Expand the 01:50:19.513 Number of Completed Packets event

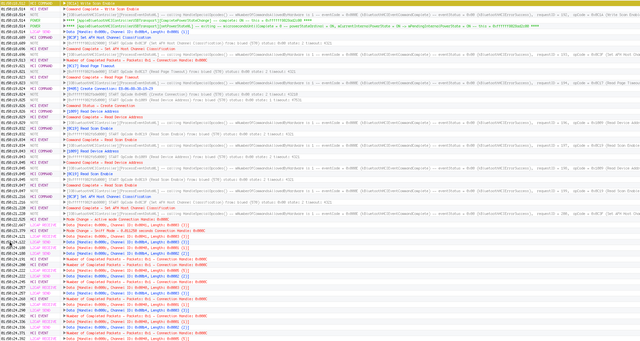pos(65,60)
